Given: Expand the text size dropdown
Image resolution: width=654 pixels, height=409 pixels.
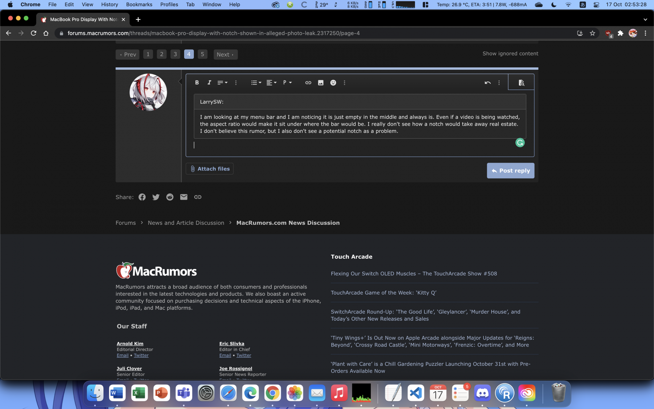Looking at the screenshot, I should pyautogui.click(x=222, y=83).
